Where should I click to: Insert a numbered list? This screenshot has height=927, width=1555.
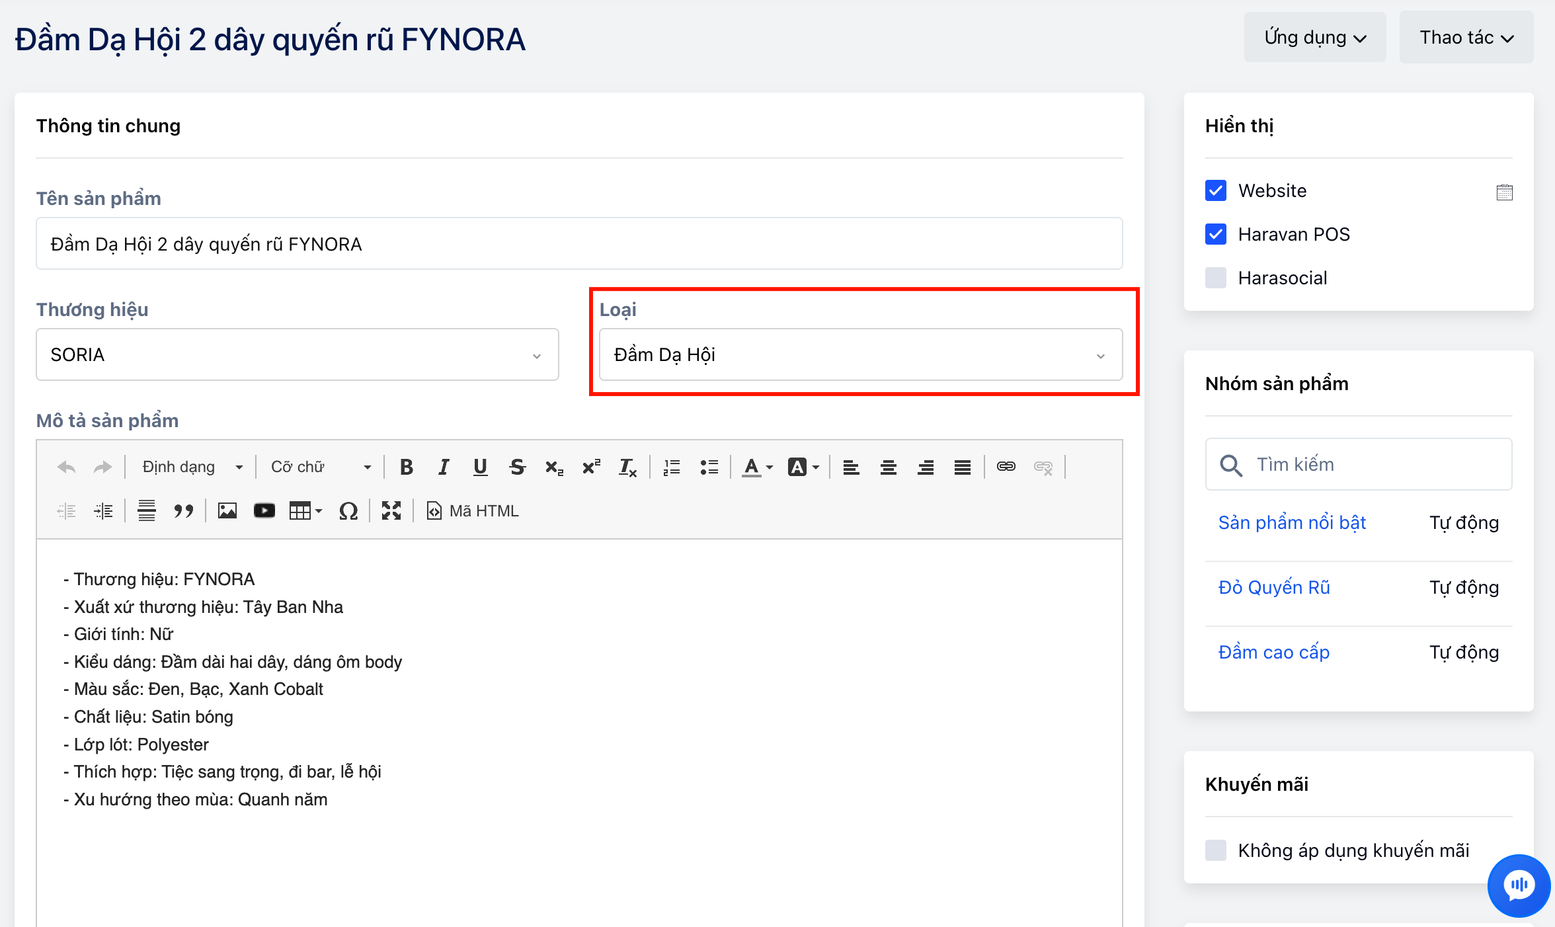pos(672,467)
